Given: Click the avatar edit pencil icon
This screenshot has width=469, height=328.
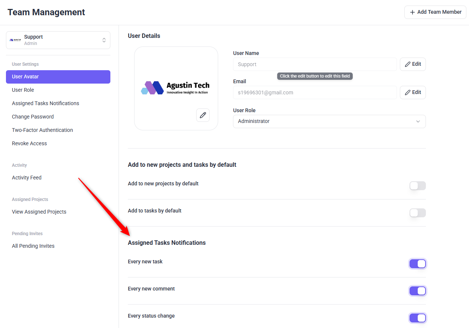Looking at the screenshot, I should point(203,115).
